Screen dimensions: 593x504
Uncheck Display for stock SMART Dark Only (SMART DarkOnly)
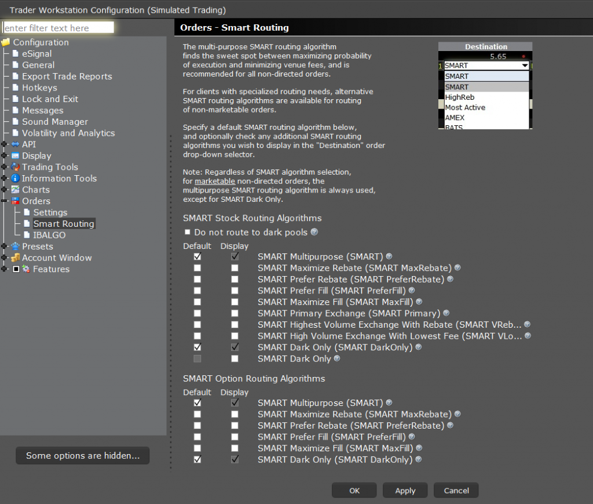point(235,347)
